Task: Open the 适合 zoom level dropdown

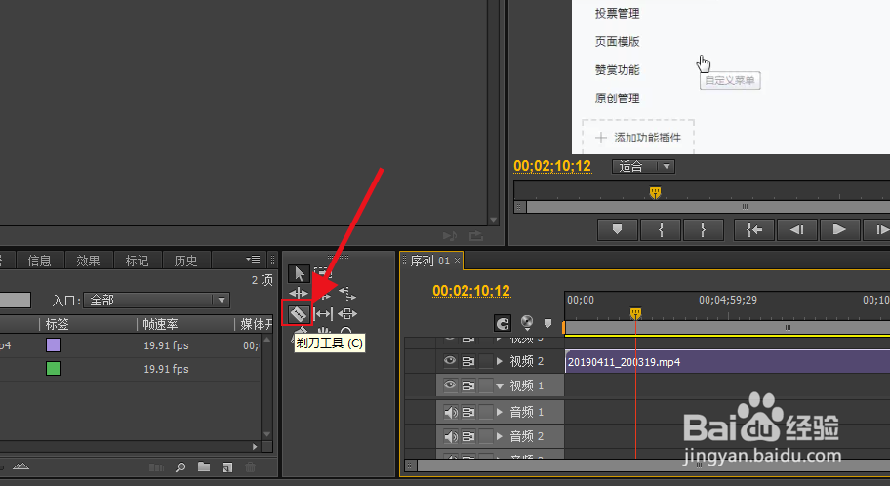Action: (x=644, y=166)
